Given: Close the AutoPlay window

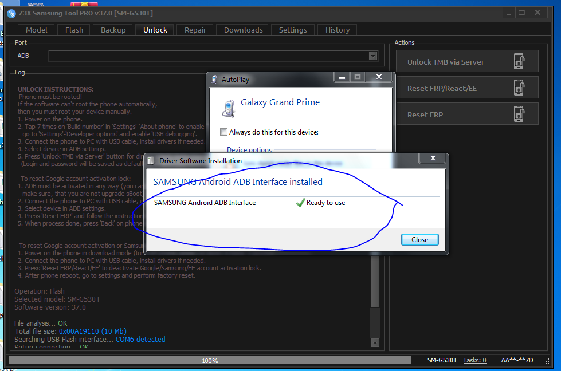Looking at the screenshot, I should click(379, 77).
